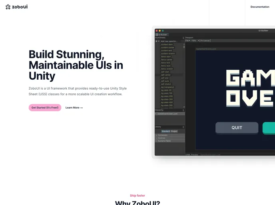Open the 110% zoom dropdown
This screenshot has width=275, height=205.
click(x=194, y=40)
